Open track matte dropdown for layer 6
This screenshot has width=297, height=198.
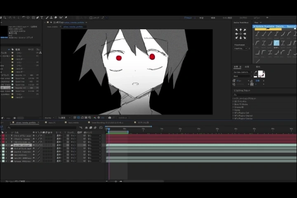pyautogui.click(x=73, y=151)
